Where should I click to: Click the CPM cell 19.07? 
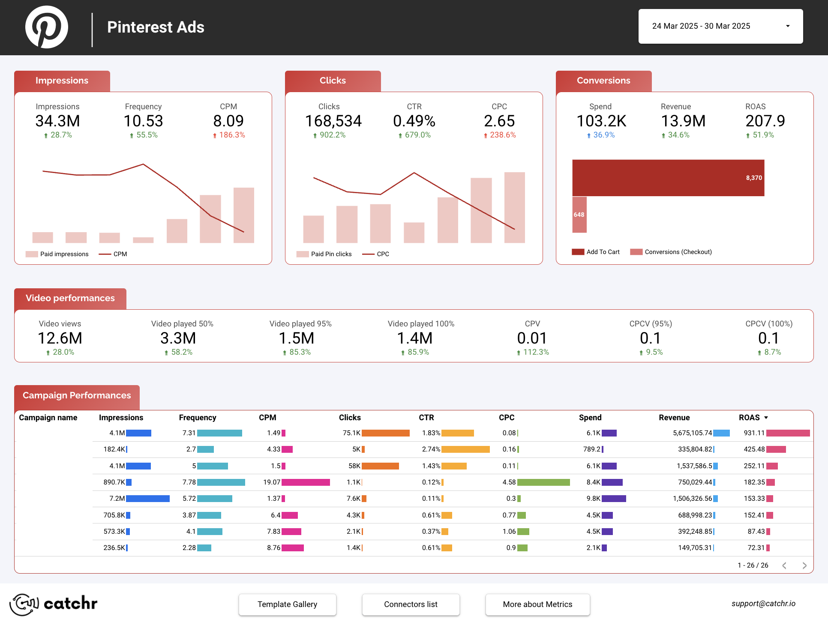pyautogui.click(x=272, y=482)
